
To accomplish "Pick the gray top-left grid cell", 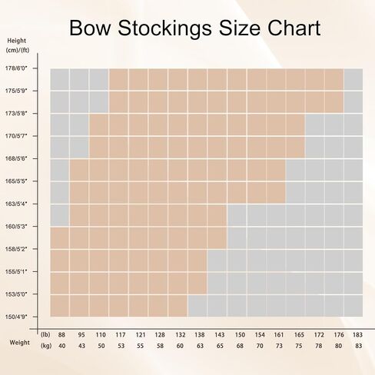I will pyautogui.click(x=60, y=79).
